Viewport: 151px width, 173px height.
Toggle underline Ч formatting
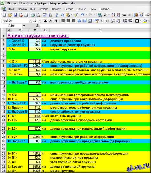click(56, 21)
